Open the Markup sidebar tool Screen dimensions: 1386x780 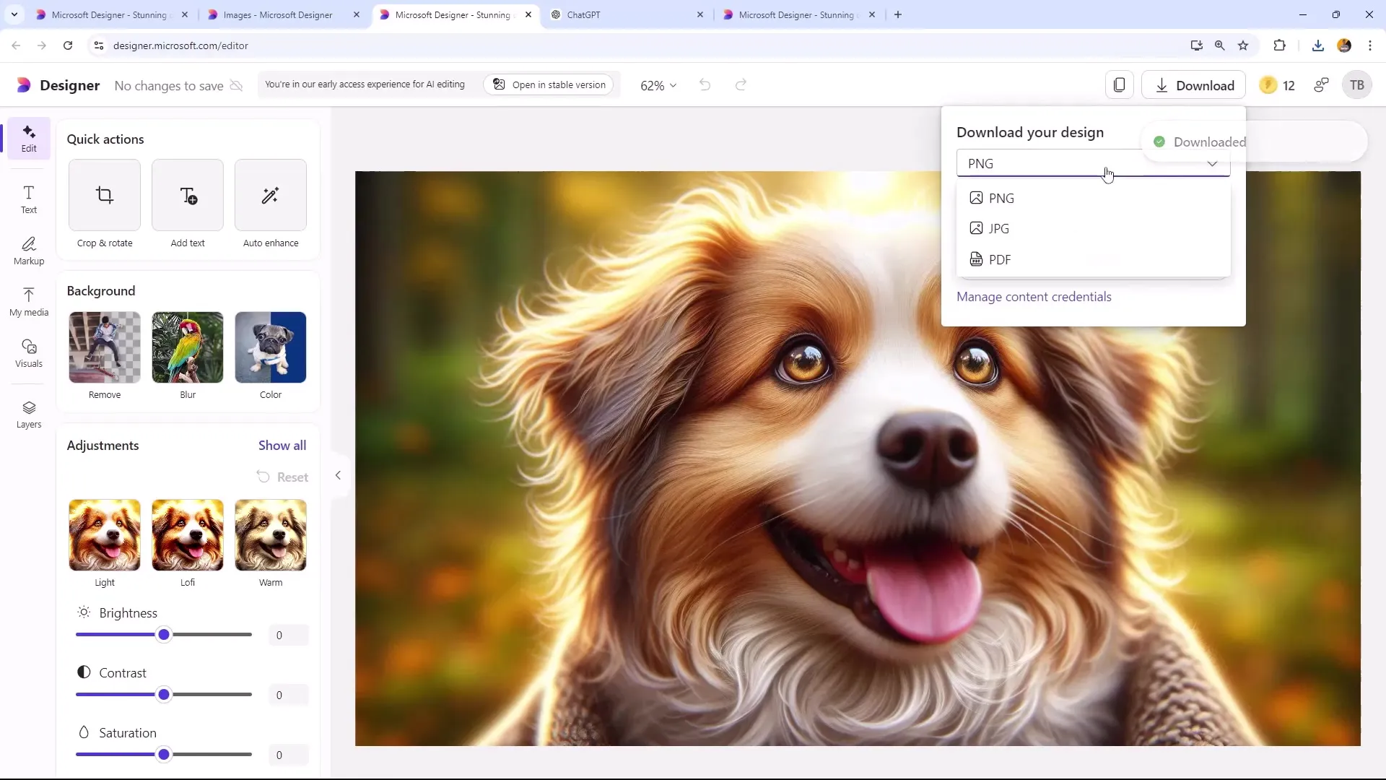[x=29, y=251]
